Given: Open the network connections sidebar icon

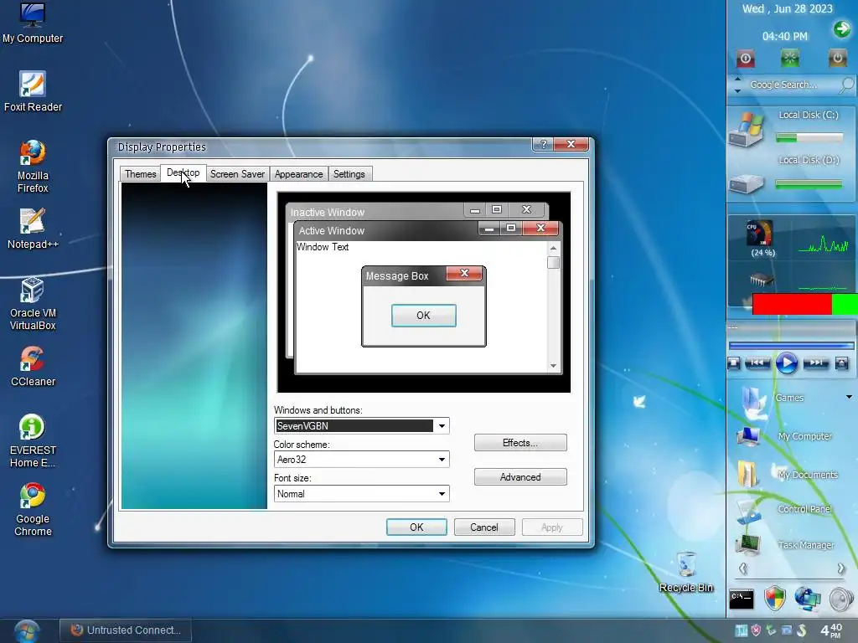Looking at the screenshot, I should click(807, 598).
